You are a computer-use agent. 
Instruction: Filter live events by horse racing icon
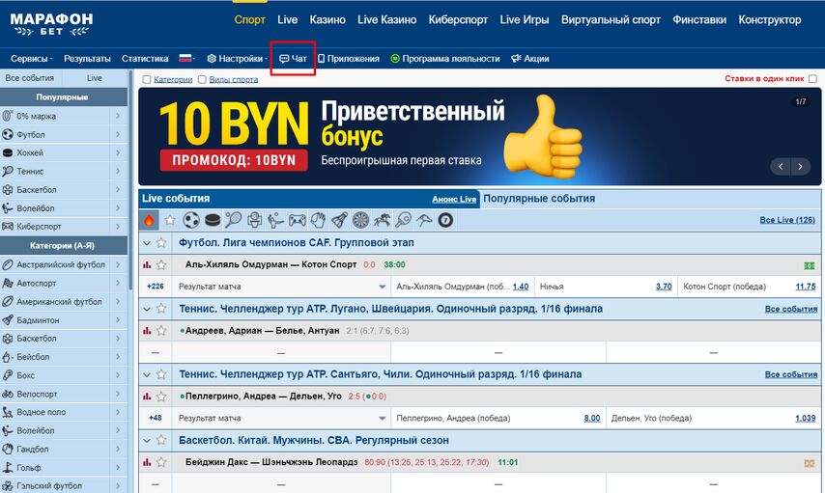coord(382,220)
